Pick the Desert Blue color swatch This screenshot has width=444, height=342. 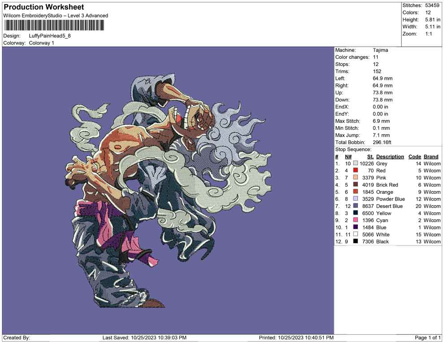(x=355, y=206)
